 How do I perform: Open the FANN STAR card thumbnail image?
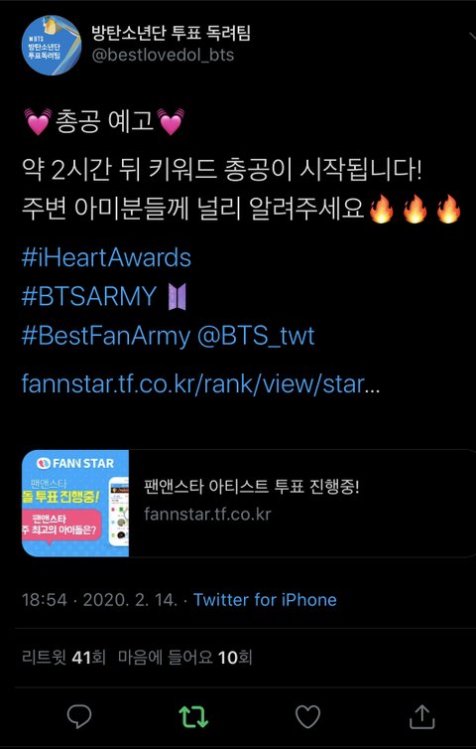(x=75, y=504)
